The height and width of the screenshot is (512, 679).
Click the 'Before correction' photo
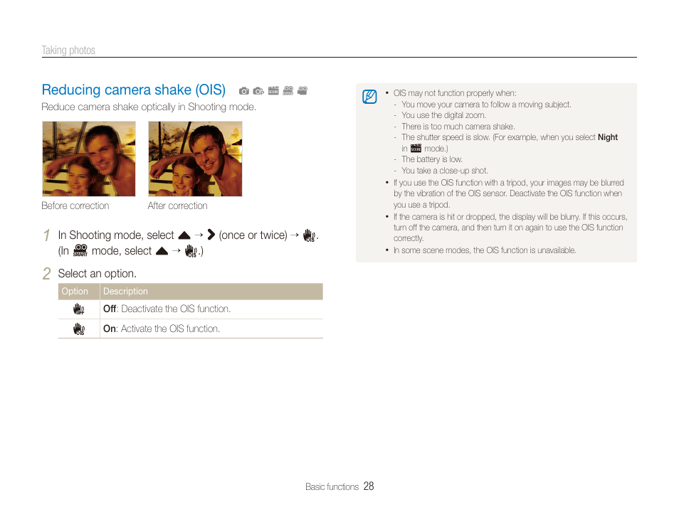pyautogui.click(x=89, y=159)
